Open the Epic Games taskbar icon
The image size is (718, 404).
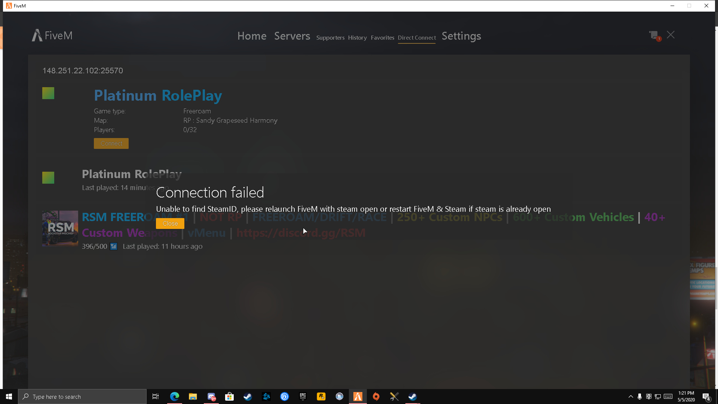click(303, 397)
